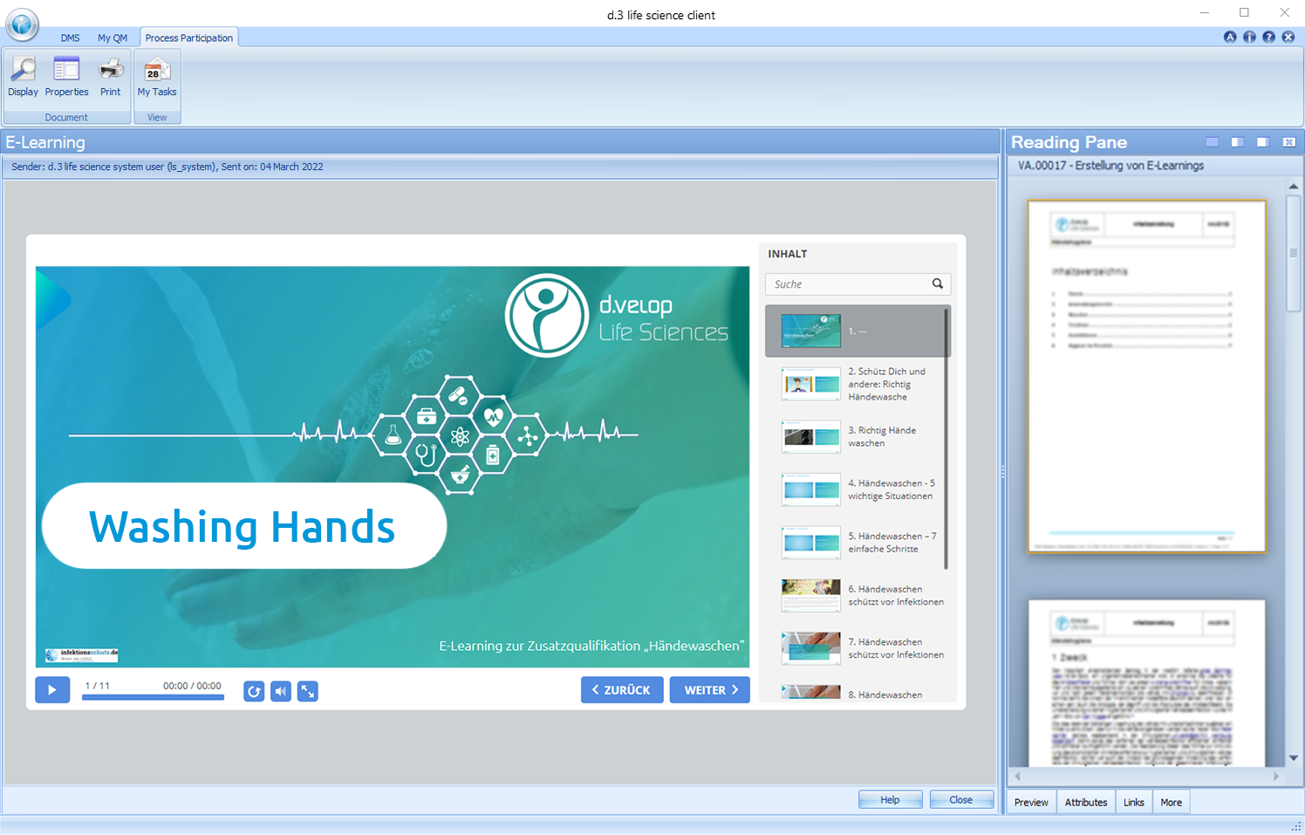Click the round blue X icon below the title bar
The height and width of the screenshot is (835, 1305).
[1288, 37]
